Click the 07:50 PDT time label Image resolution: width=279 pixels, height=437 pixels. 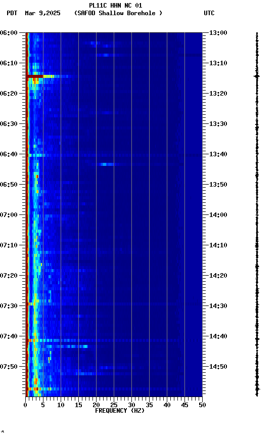coord(9,367)
